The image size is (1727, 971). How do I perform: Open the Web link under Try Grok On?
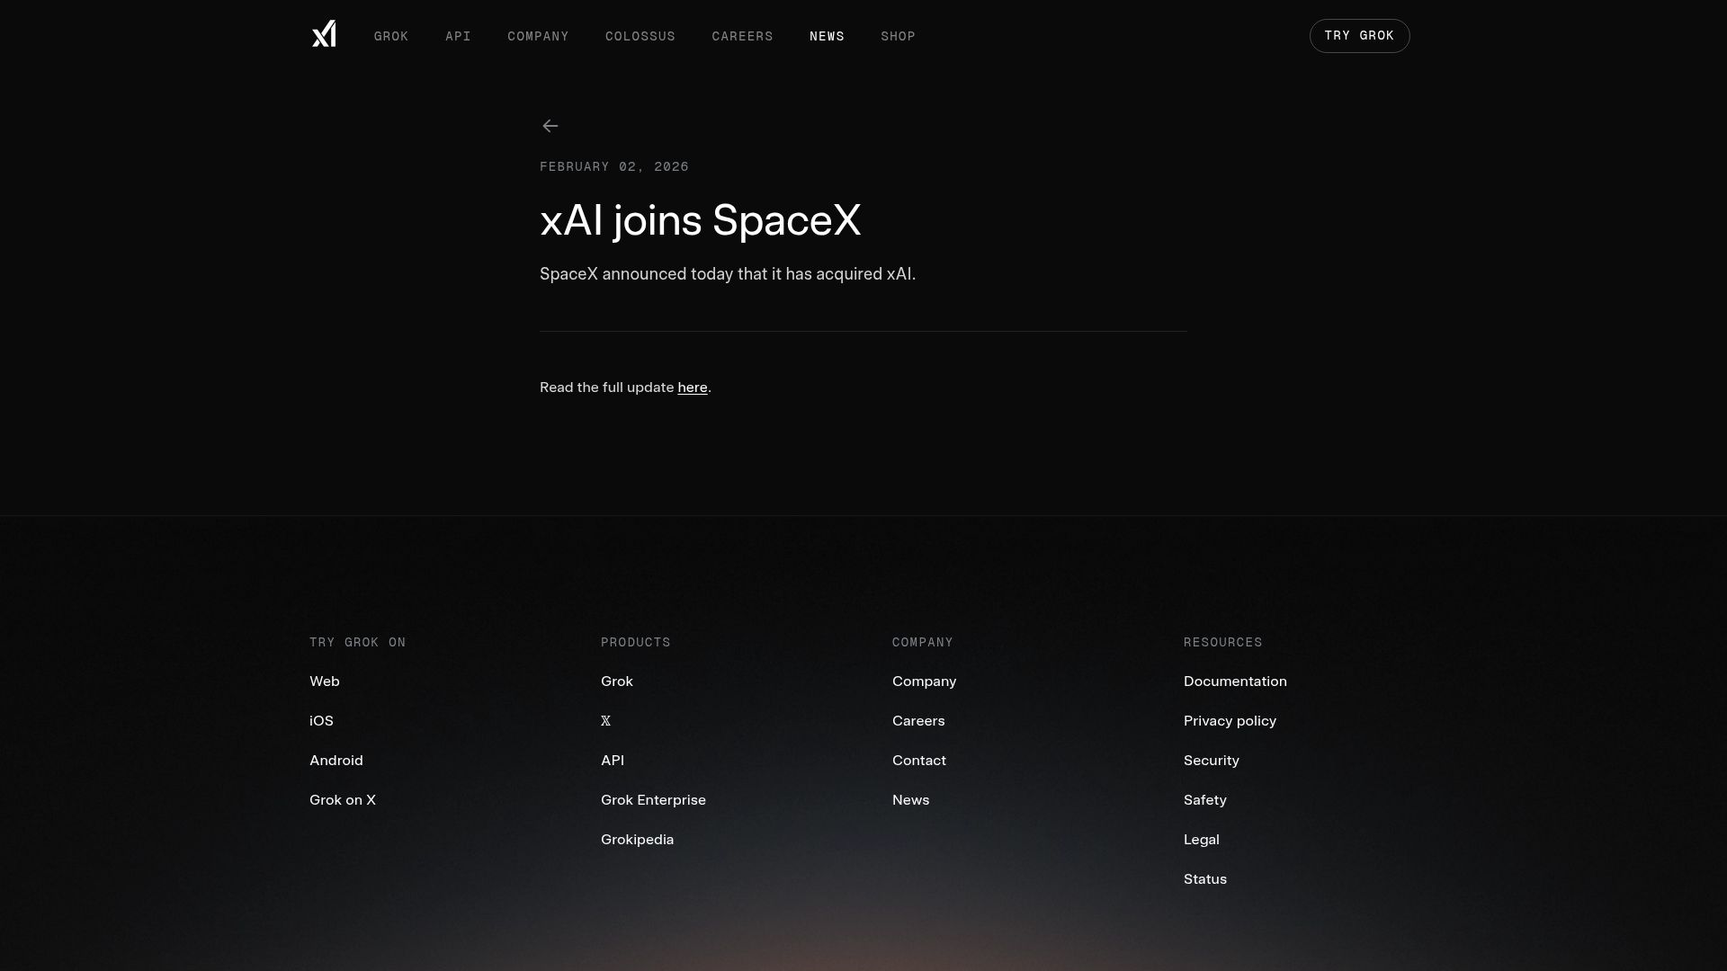click(x=325, y=681)
